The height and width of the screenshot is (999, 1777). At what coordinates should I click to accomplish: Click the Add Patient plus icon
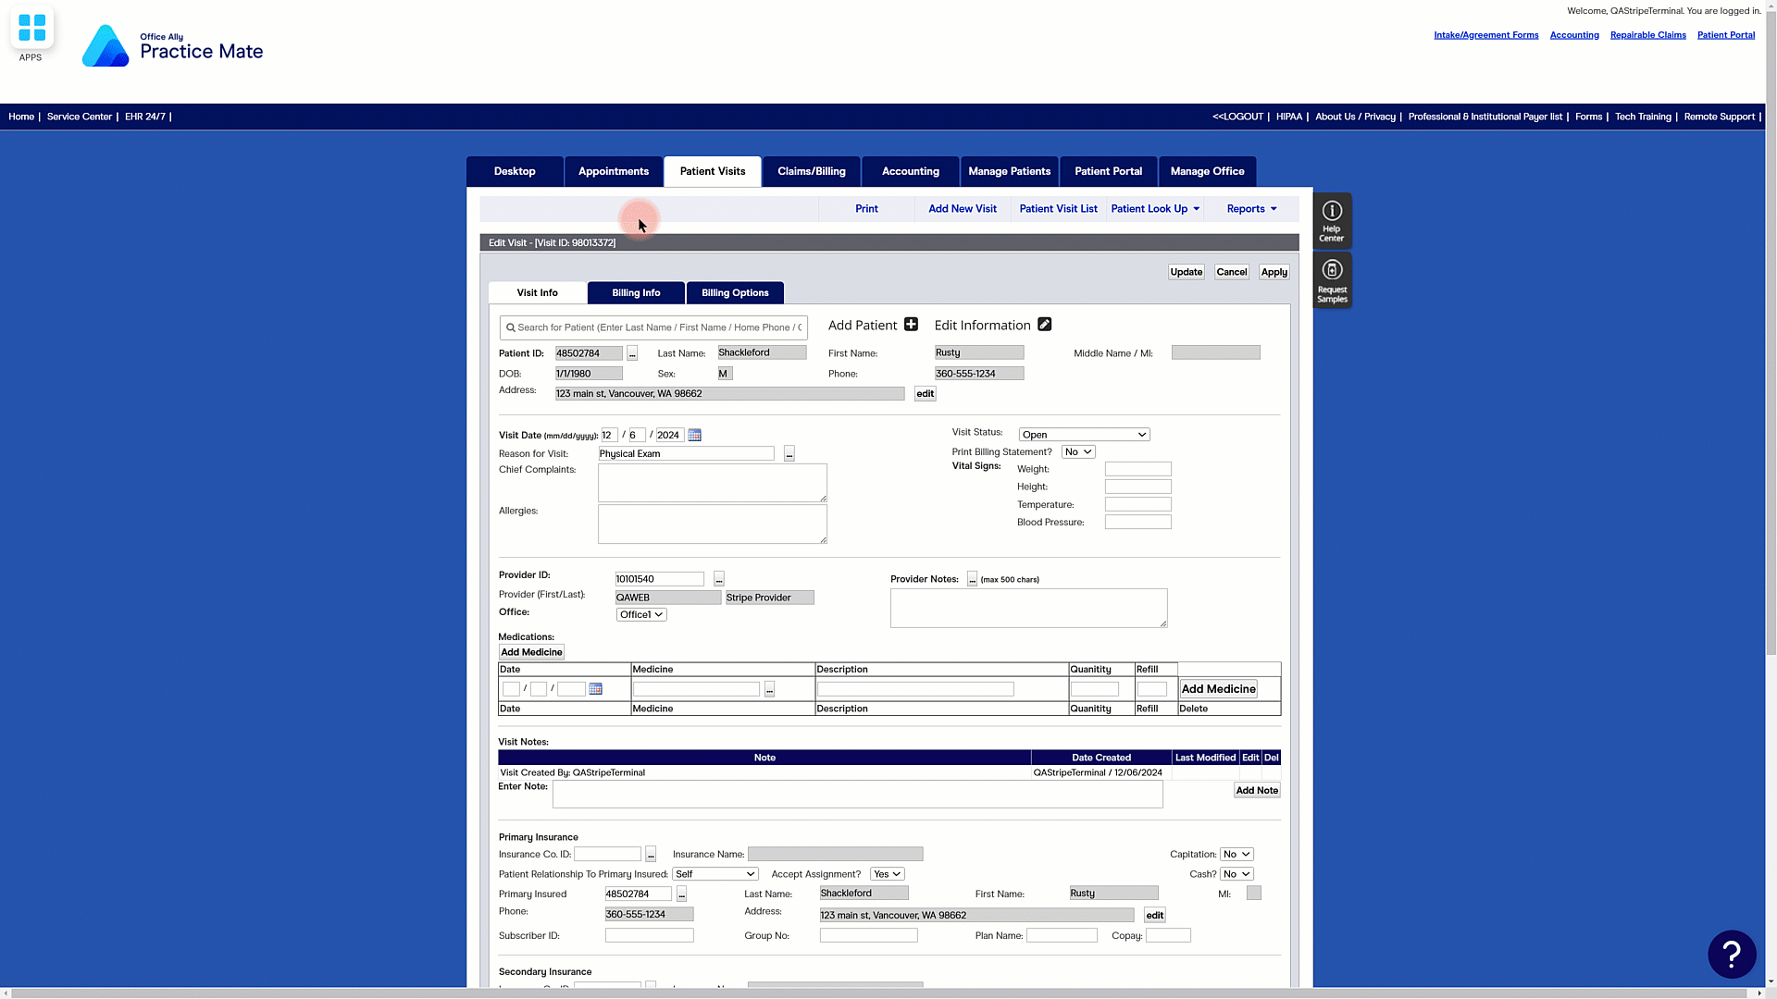pyautogui.click(x=911, y=325)
